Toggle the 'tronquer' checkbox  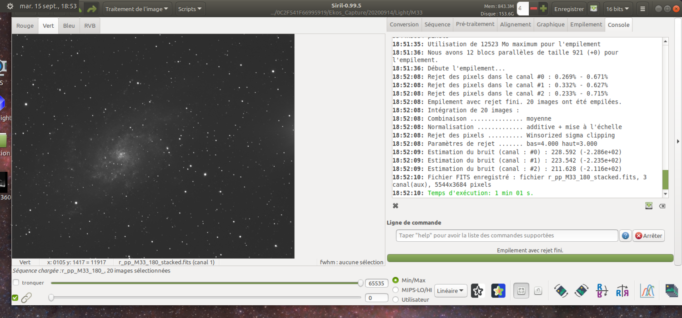[16, 283]
